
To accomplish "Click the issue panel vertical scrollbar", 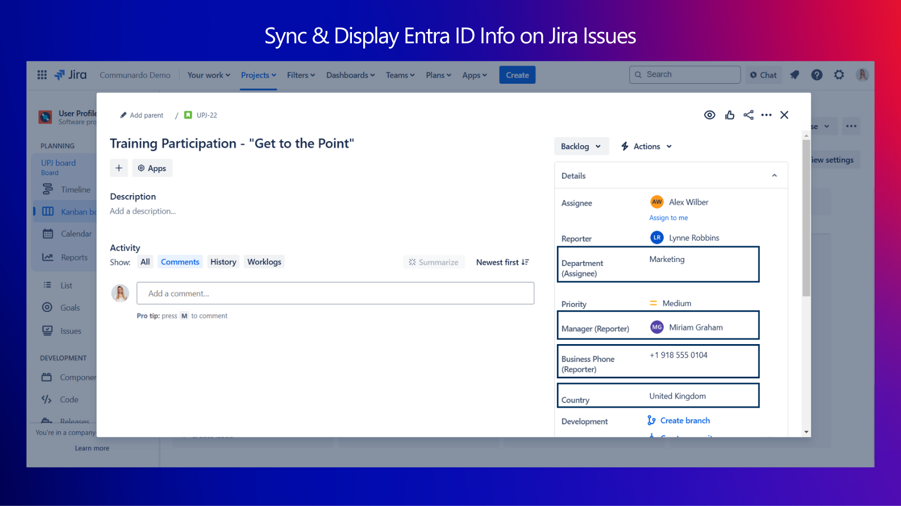I will (x=806, y=219).
